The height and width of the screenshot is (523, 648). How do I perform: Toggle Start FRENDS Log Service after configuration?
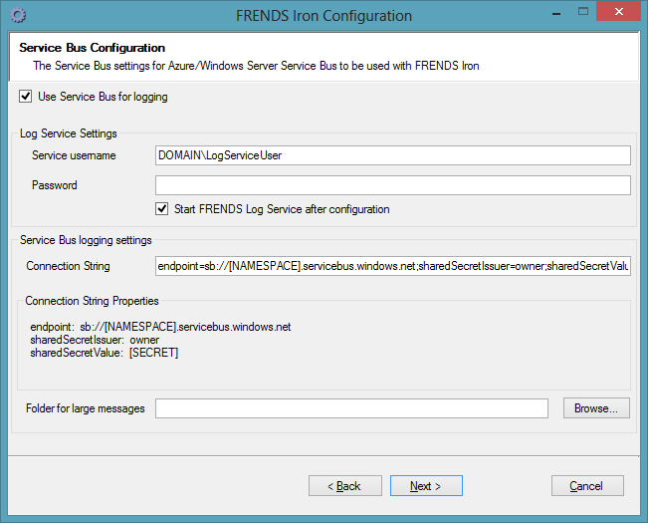point(161,209)
